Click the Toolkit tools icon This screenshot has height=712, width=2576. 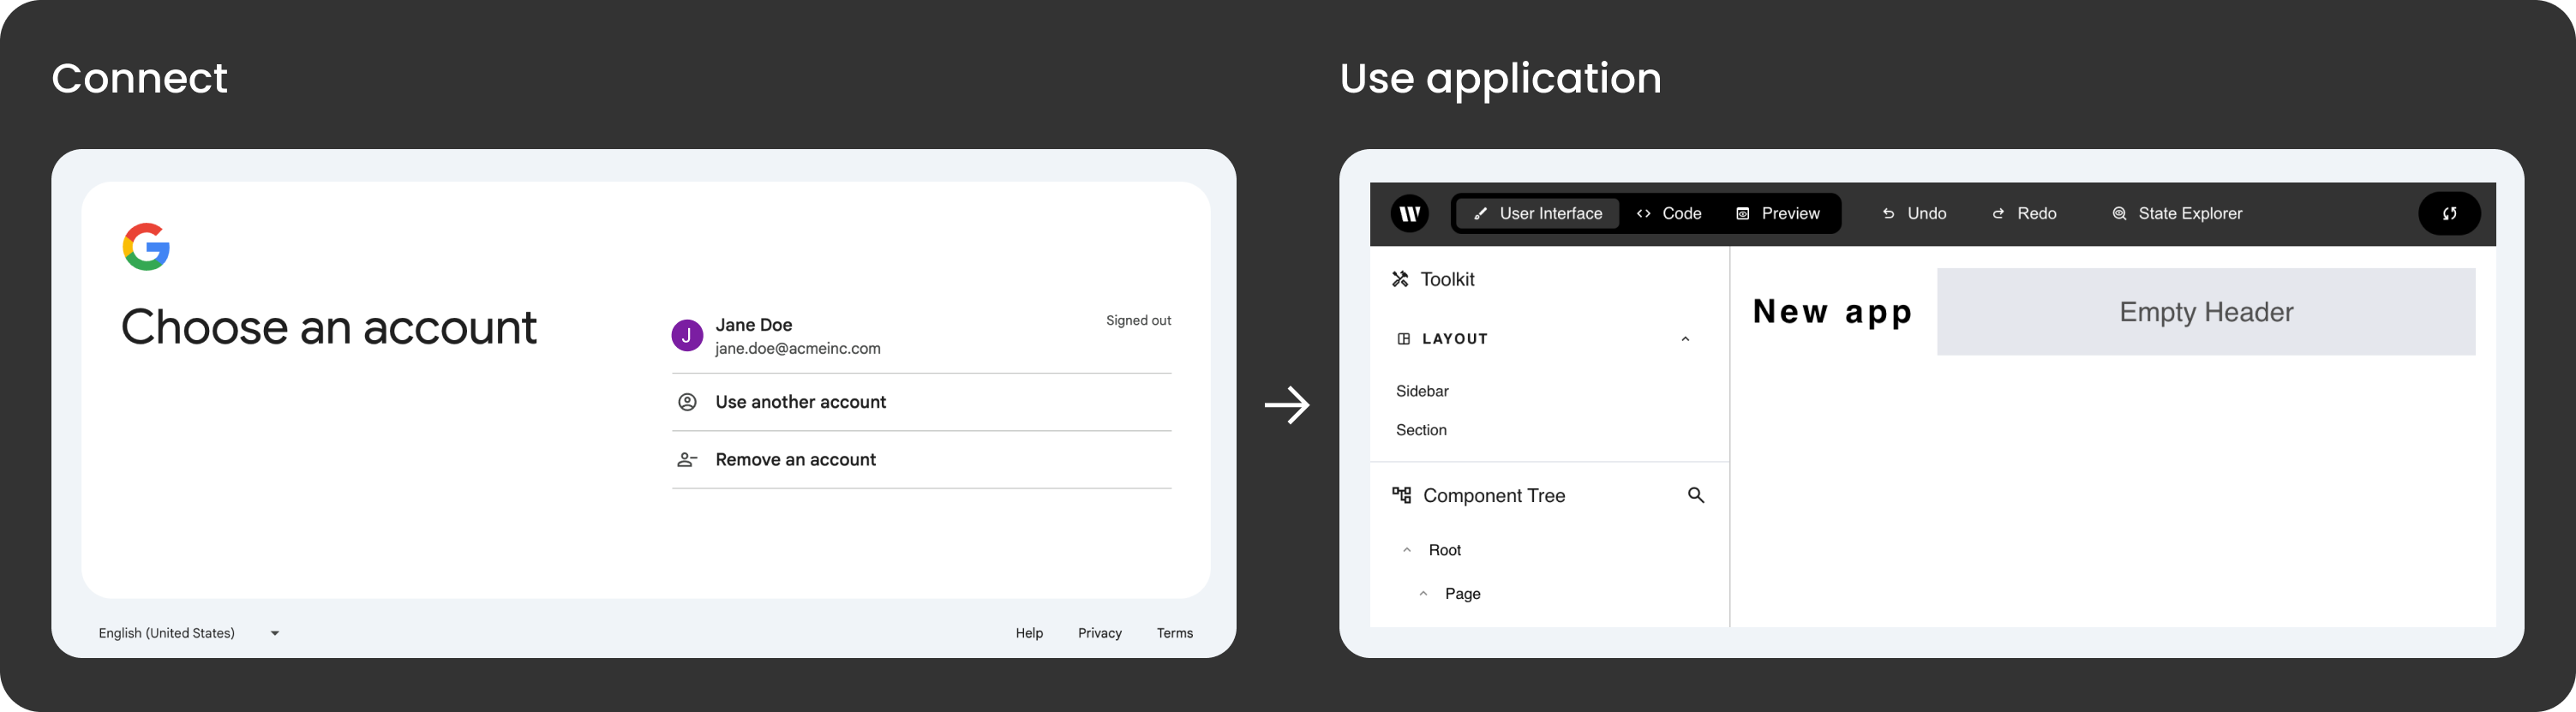(x=1400, y=279)
